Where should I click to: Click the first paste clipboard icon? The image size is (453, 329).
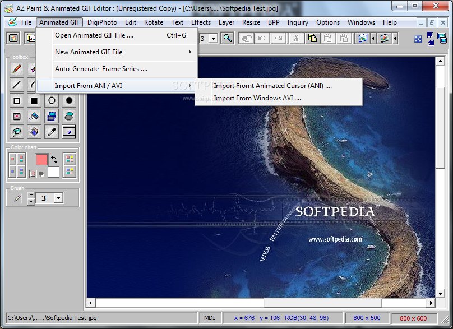tap(327, 38)
